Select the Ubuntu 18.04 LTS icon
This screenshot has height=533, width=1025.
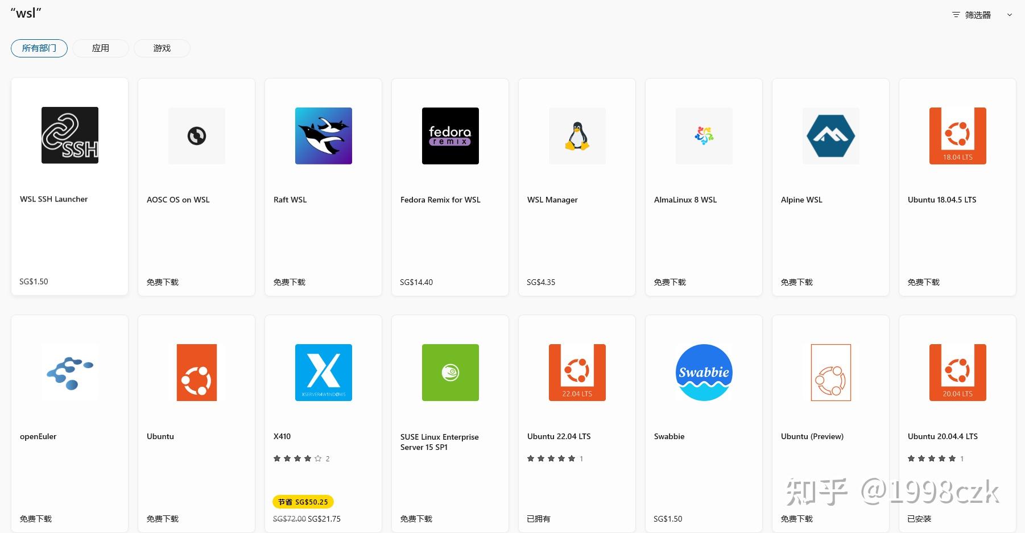tap(957, 136)
